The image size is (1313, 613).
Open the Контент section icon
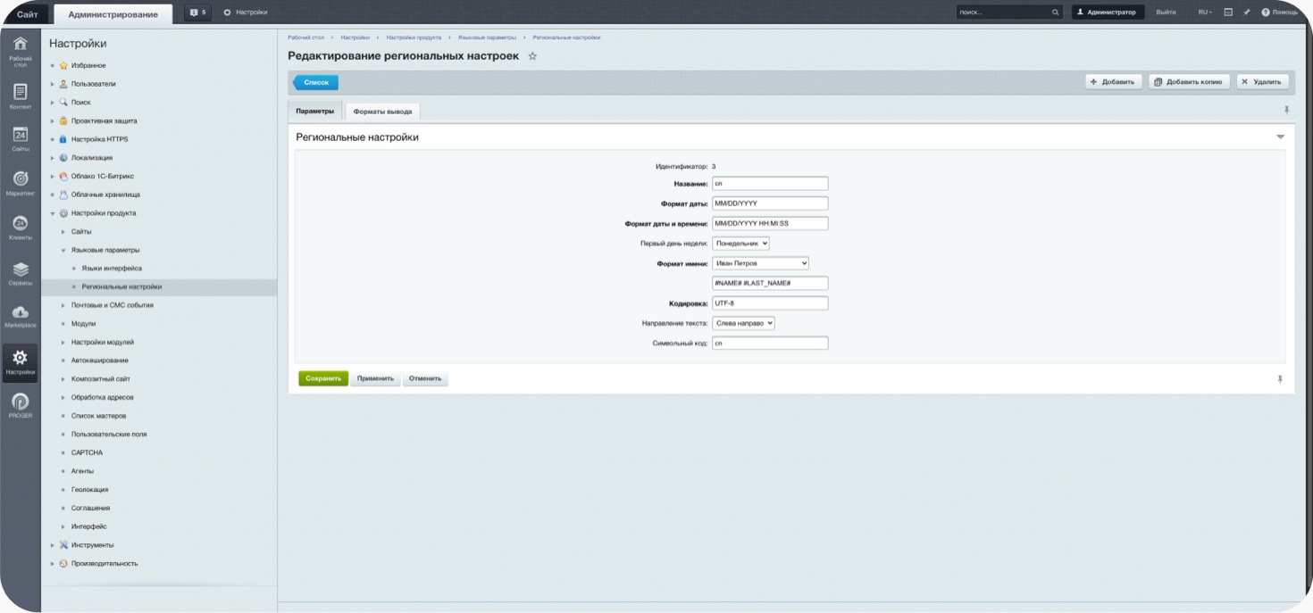pos(21,92)
